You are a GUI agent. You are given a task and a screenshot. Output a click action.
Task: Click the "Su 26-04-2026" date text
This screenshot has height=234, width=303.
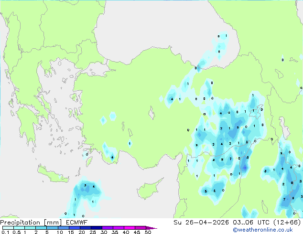(201, 223)
